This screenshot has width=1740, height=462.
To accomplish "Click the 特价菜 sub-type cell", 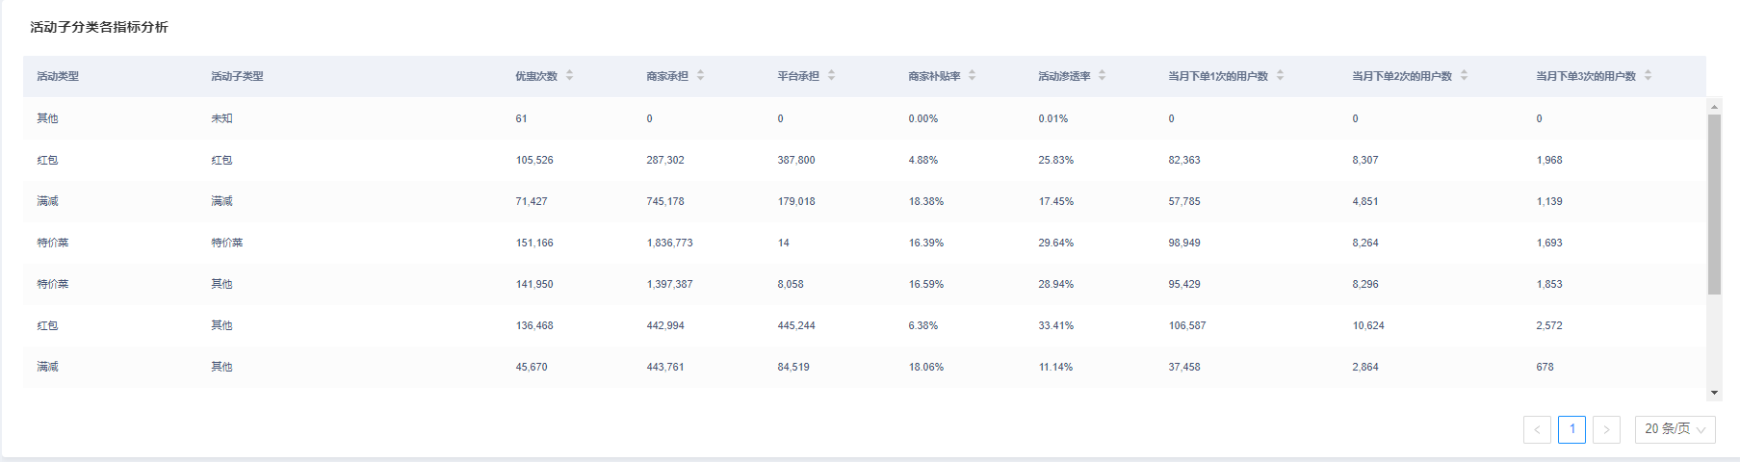I will tap(227, 243).
